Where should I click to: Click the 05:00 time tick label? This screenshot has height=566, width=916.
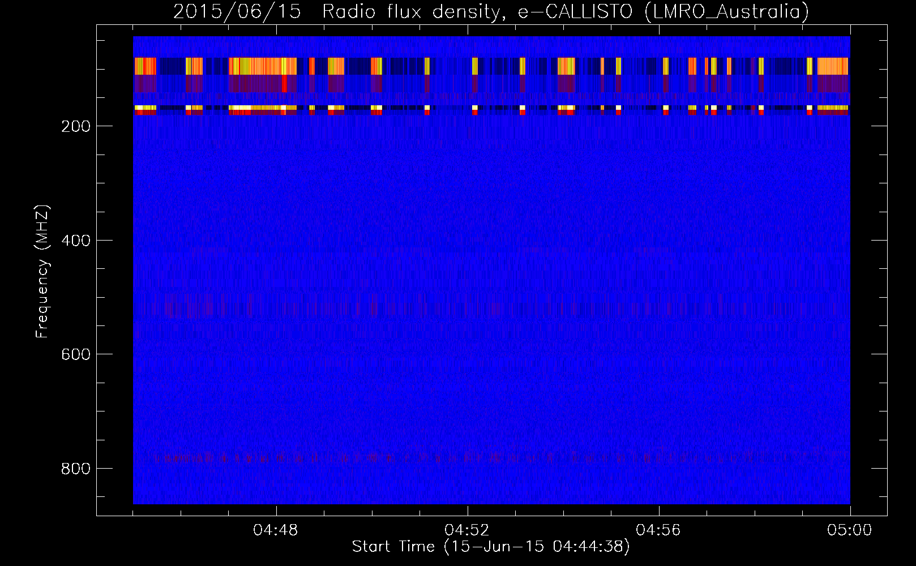(850, 530)
